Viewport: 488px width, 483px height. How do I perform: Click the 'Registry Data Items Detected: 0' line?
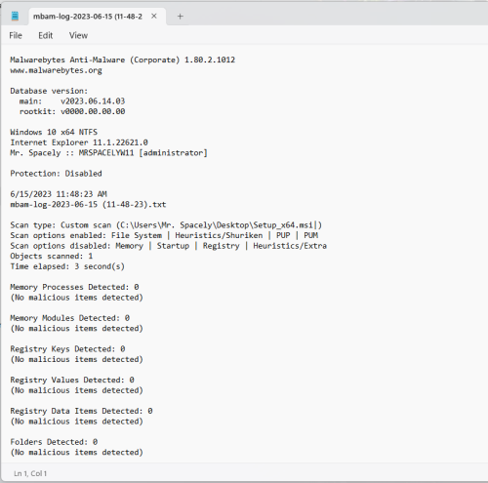[81, 411]
